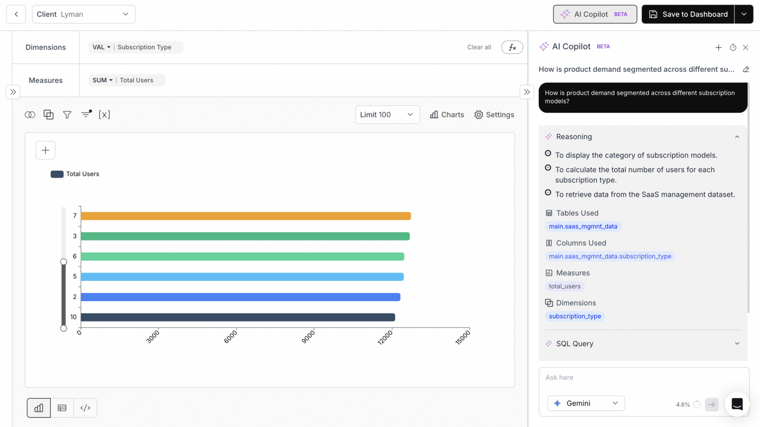Open the Limit 100 dropdown
Viewport: 760px width, 427px height.
[387, 114]
